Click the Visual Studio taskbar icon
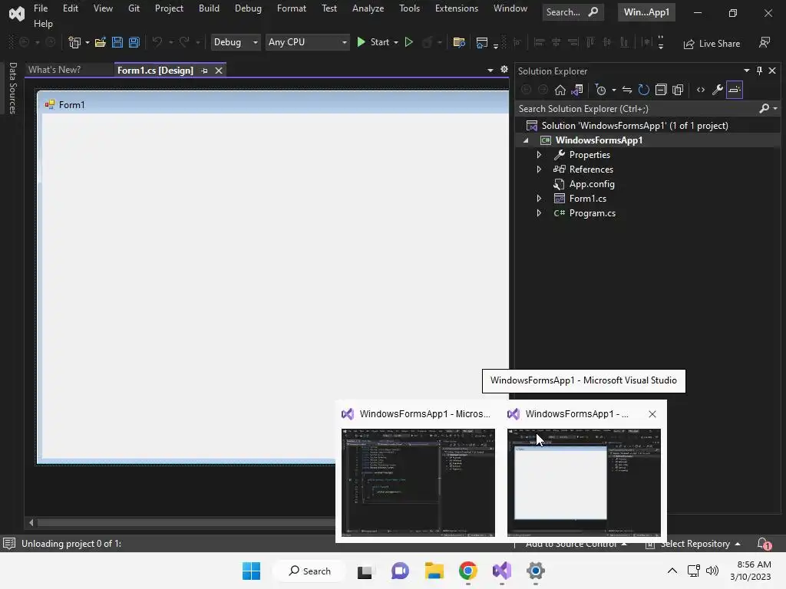The width and height of the screenshot is (786, 589). [x=502, y=571]
